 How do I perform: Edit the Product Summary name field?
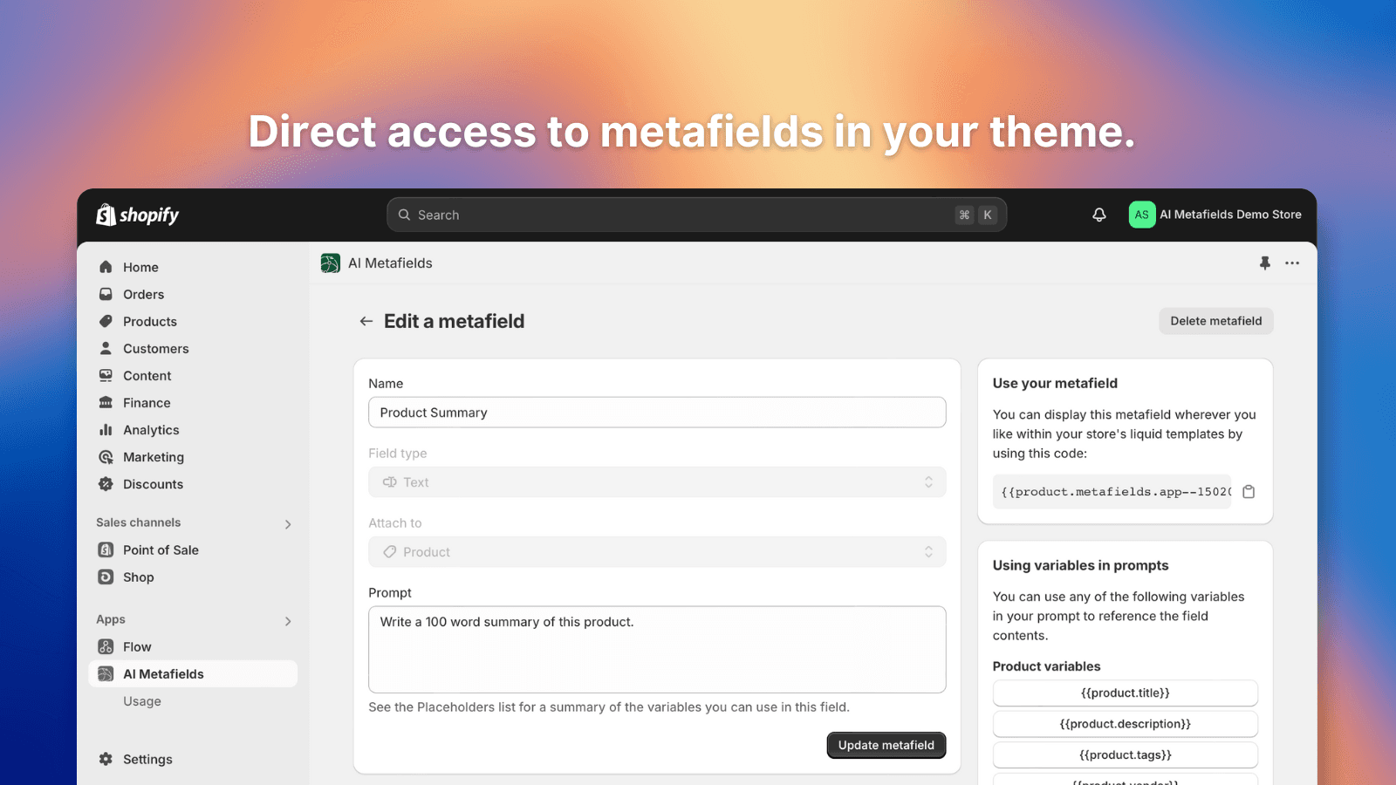[657, 412]
